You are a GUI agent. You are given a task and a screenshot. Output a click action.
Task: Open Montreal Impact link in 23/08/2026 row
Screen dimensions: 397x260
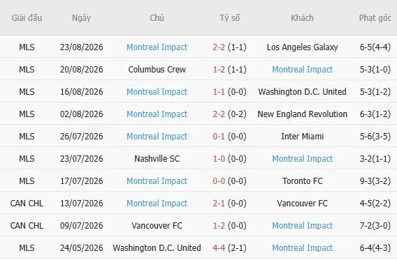[x=157, y=47]
